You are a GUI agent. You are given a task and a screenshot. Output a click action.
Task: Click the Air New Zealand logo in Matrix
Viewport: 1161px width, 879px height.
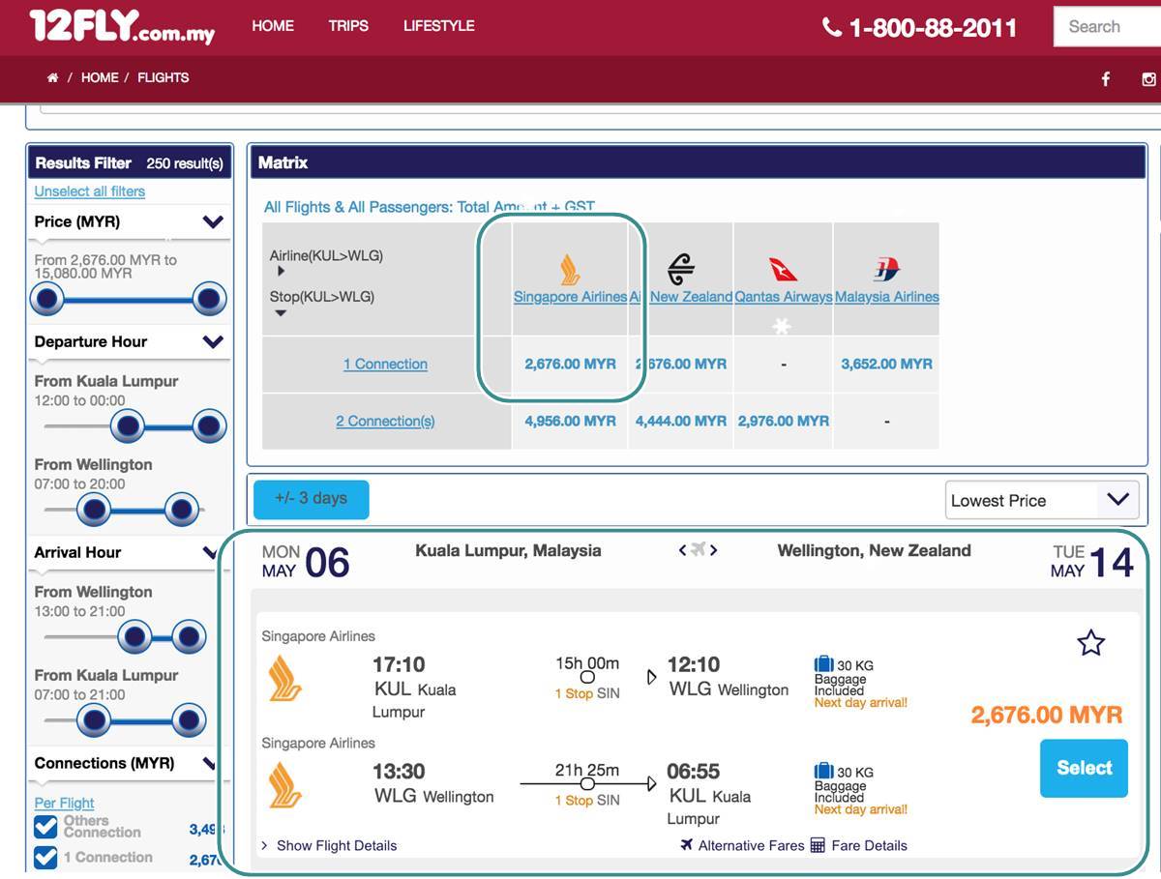(682, 269)
